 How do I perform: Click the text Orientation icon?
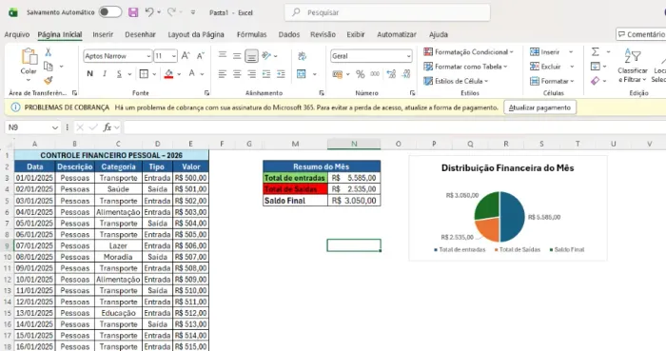(x=266, y=55)
